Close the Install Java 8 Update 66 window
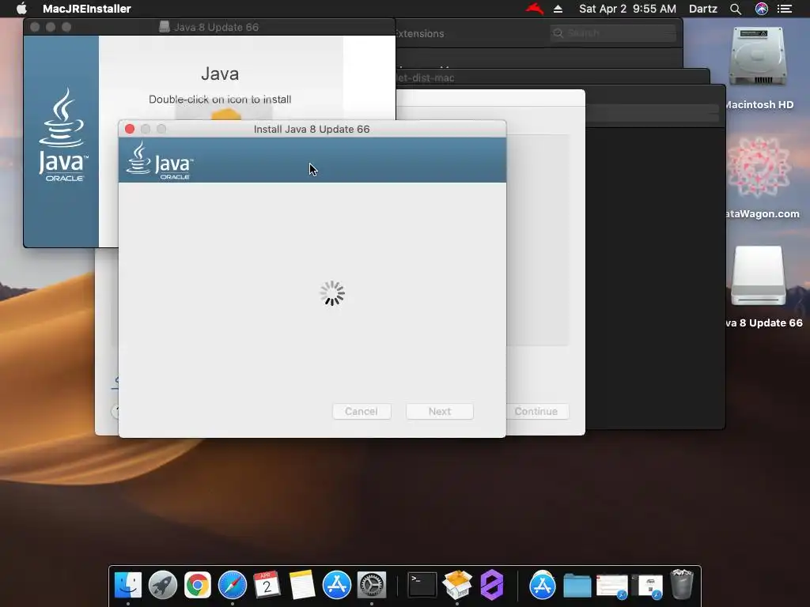This screenshot has height=607, width=810. click(x=130, y=129)
